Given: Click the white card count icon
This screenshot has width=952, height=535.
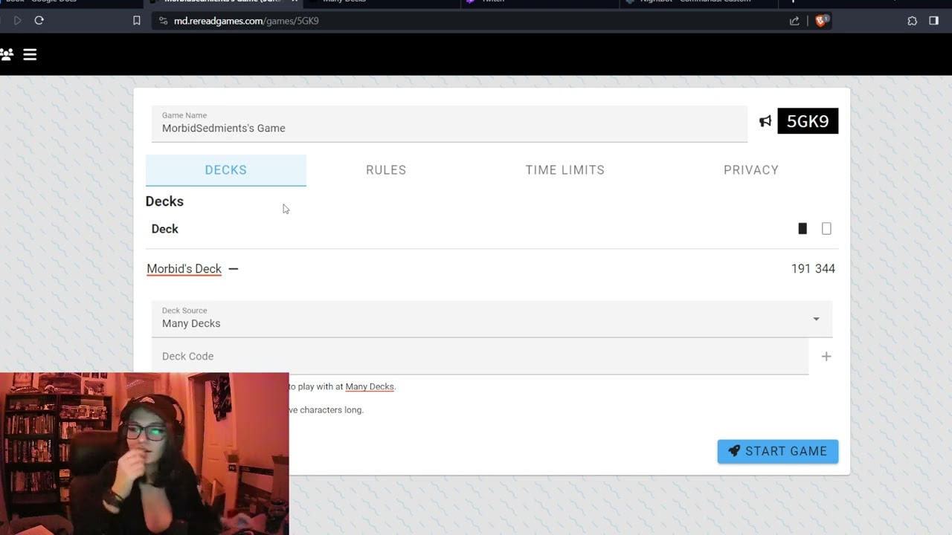Looking at the screenshot, I should click(x=826, y=229).
